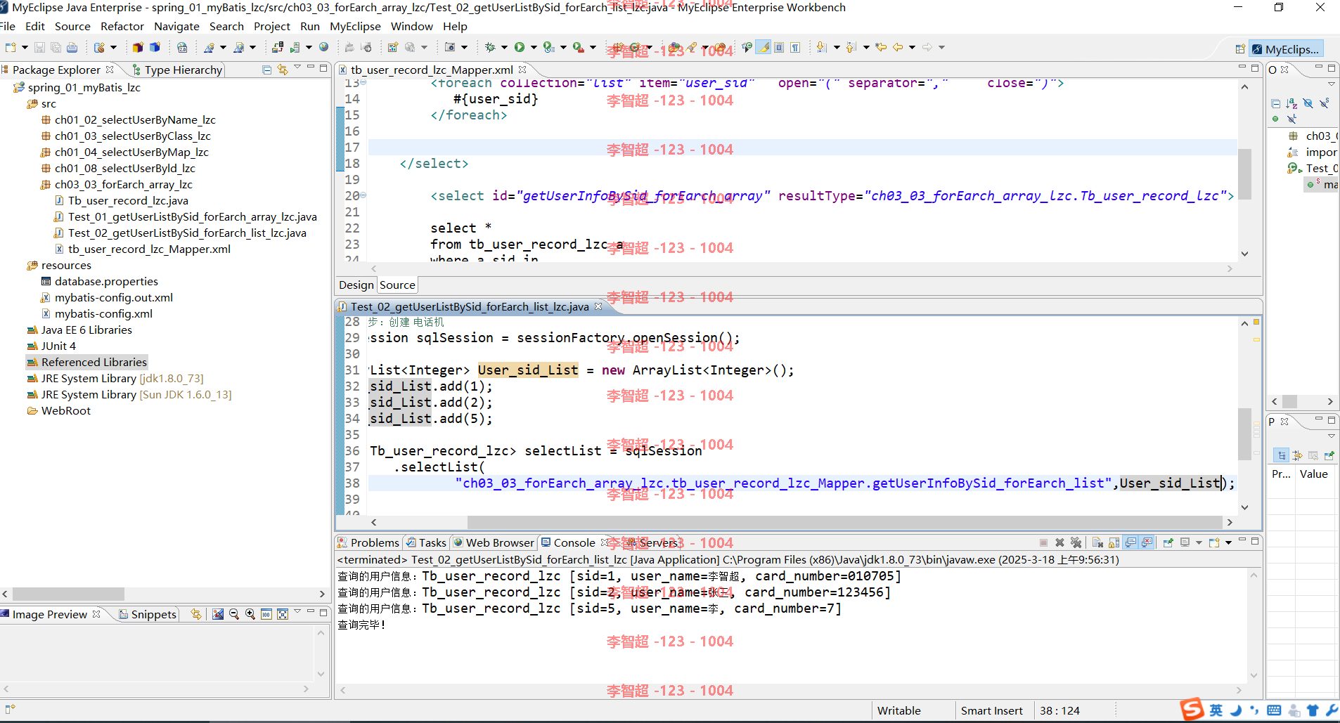The image size is (1340, 723).
Task: Toggle Show Whitespace Characters pilcrow button
Action: 795,47
